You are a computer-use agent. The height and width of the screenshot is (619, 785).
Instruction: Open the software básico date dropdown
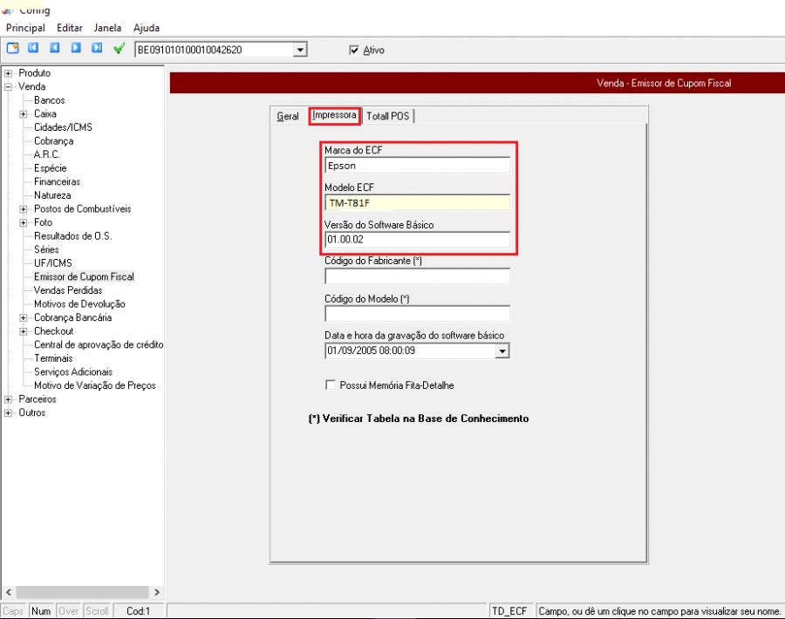point(502,350)
